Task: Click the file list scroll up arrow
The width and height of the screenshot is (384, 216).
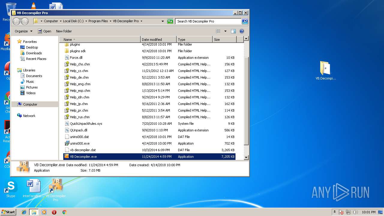Action: click(x=246, y=39)
